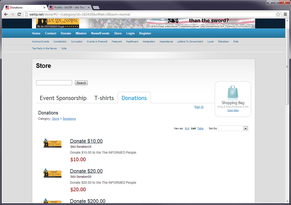This screenshot has width=291, height=205.
Task: Open Events in Prescott category
Action: (97, 41)
